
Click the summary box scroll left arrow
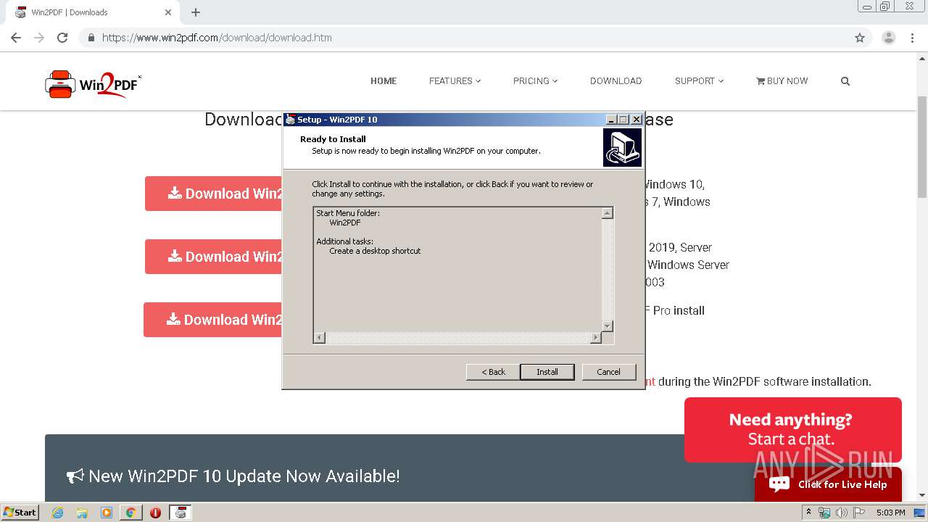(320, 338)
